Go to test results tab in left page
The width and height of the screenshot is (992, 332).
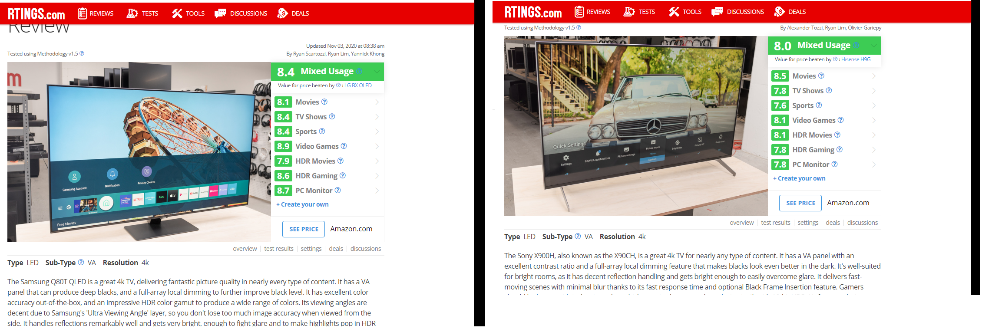pos(279,249)
